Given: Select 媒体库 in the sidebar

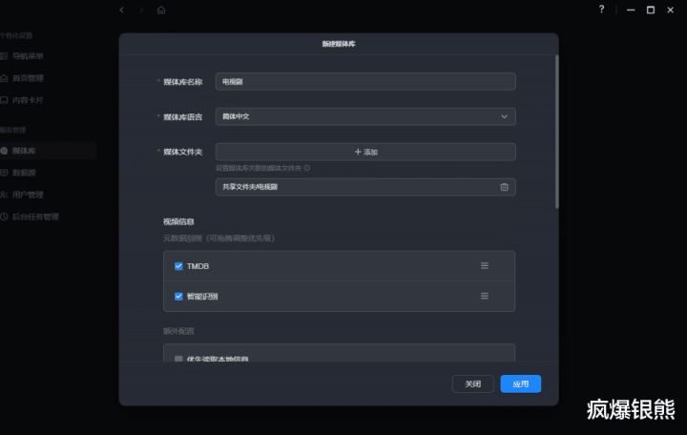Looking at the screenshot, I should click(x=24, y=151).
